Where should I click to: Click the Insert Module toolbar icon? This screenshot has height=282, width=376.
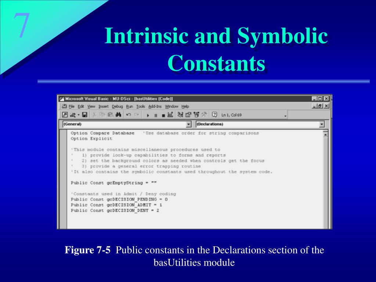[73, 115]
